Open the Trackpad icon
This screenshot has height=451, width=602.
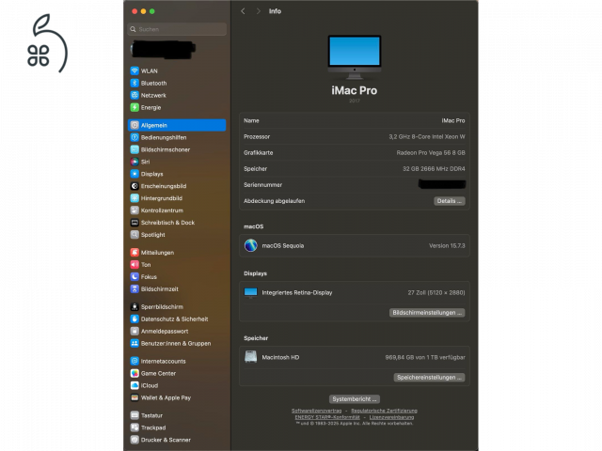coord(135,428)
